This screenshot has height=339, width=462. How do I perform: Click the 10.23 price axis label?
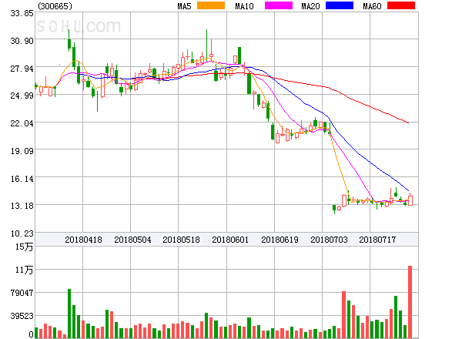point(22,233)
